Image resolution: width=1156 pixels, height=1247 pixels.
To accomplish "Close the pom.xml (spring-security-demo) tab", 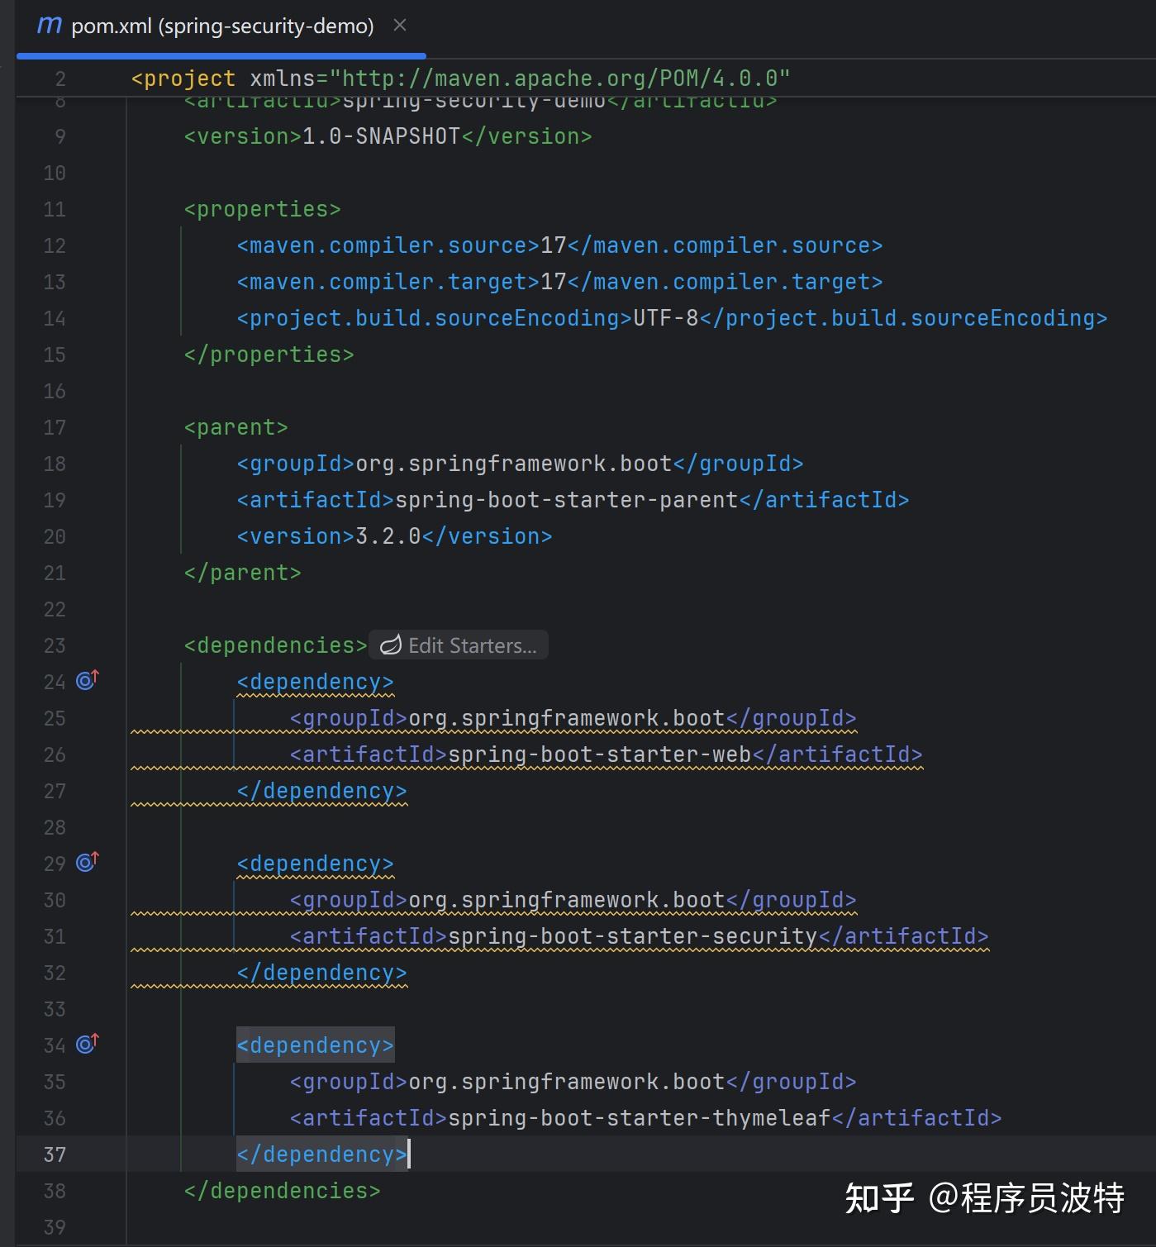I will point(400,26).
